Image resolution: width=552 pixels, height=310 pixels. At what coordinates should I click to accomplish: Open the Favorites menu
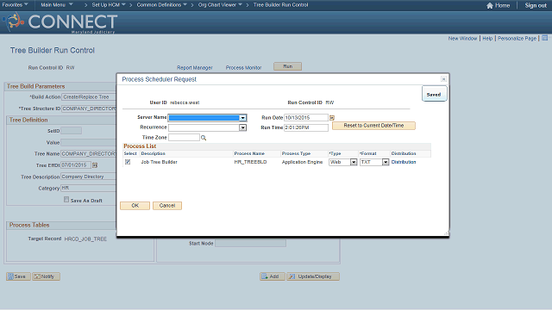[x=15, y=5]
